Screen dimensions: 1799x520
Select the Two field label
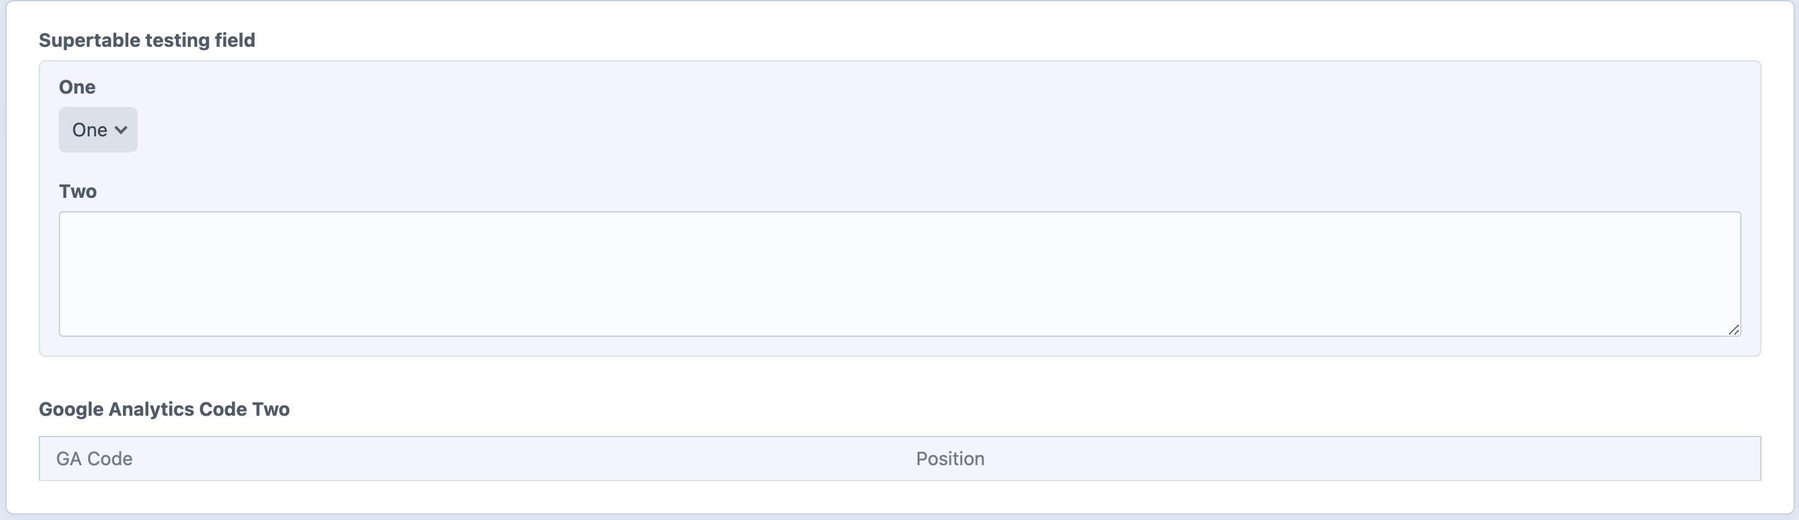coord(78,190)
